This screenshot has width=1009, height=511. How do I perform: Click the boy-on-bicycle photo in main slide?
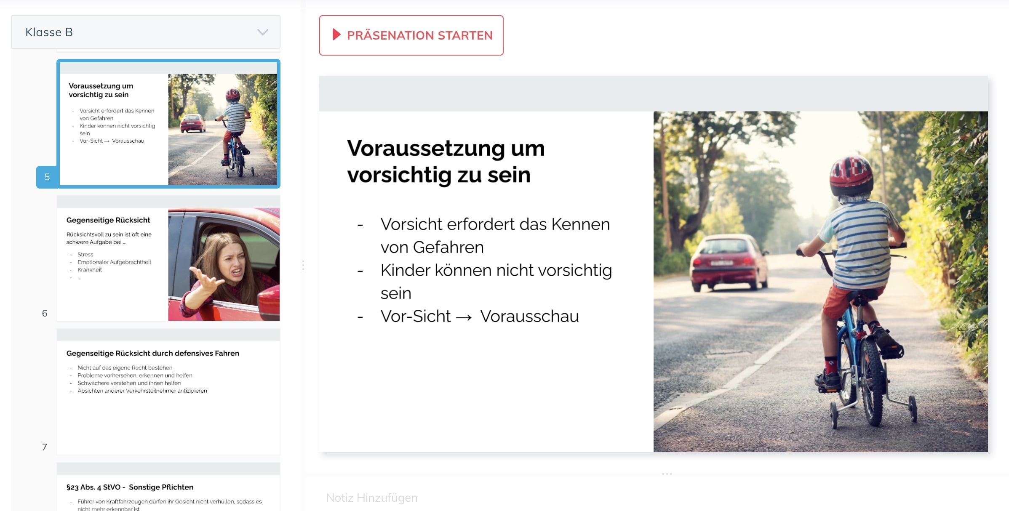click(x=820, y=282)
